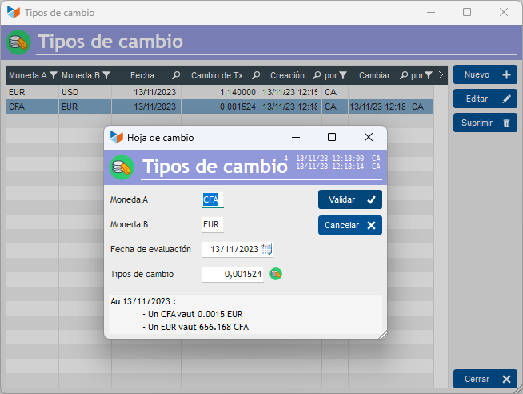
Task: Open the filter for the first 'por' column
Action: point(342,76)
